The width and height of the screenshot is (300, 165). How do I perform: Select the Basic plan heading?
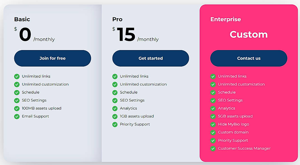pos(22,19)
